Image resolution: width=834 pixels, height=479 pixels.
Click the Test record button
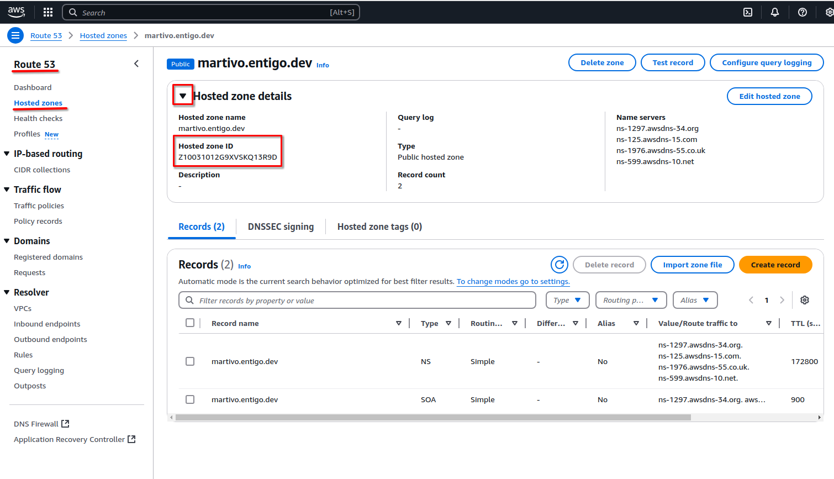673,62
